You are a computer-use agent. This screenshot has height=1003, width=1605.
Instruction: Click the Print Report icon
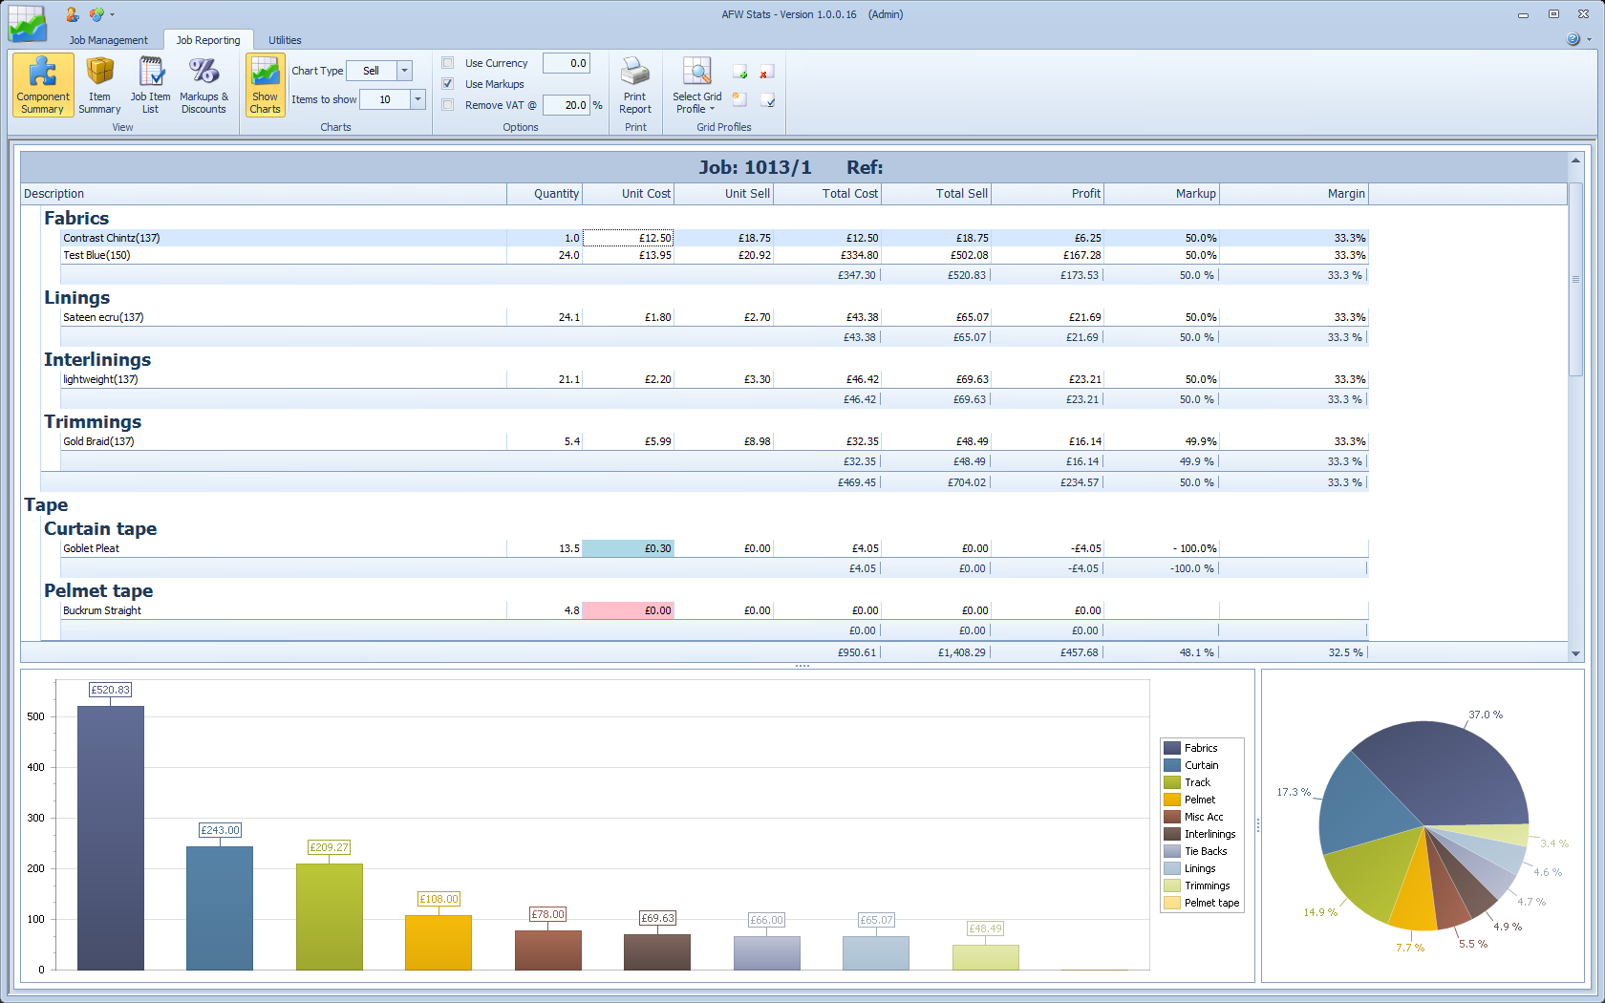pyautogui.click(x=634, y=85)
